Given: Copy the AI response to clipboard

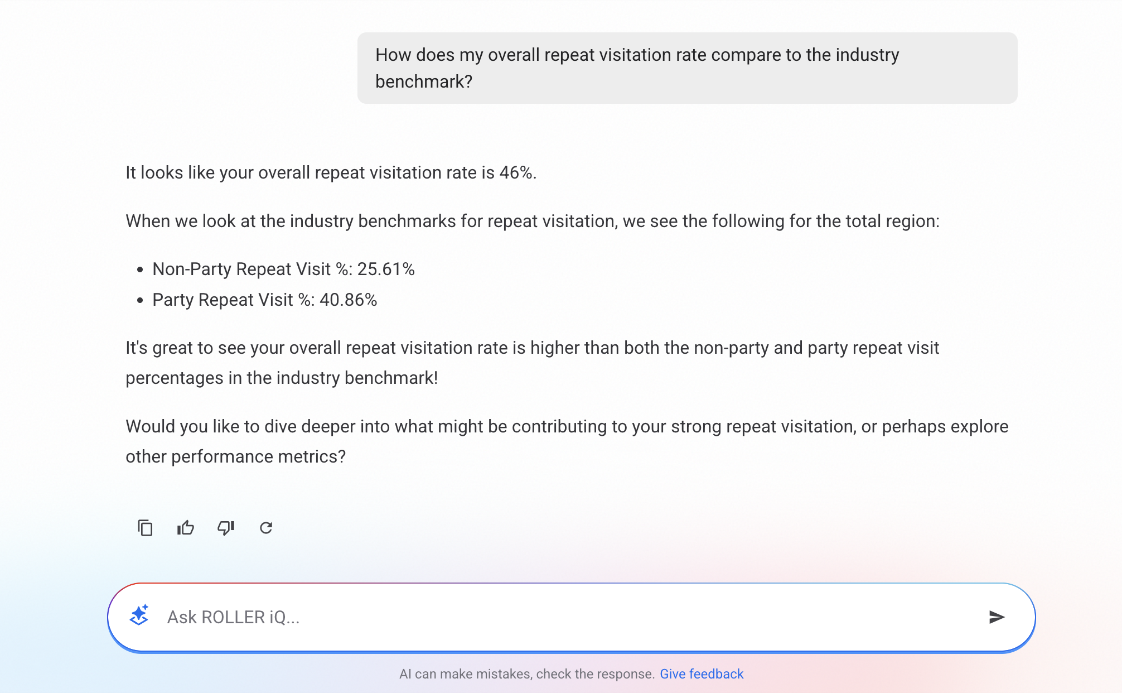Looking at the screenshot, I should click(x=145, y=528).
